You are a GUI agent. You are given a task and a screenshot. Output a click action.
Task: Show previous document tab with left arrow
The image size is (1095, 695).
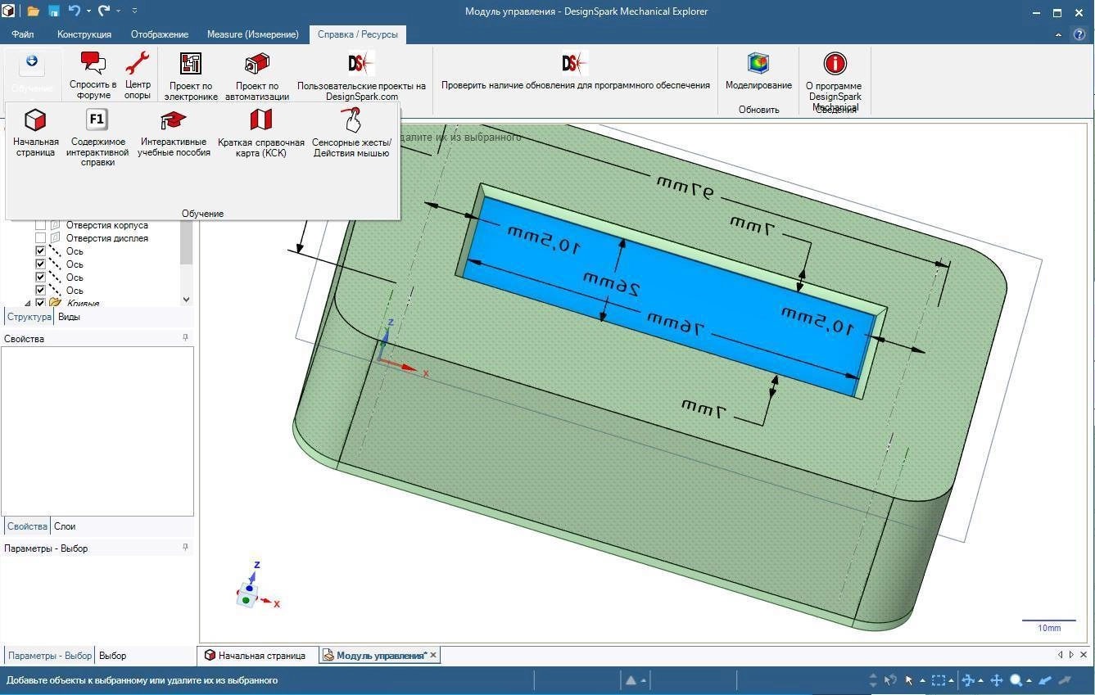pos(1061,655)
